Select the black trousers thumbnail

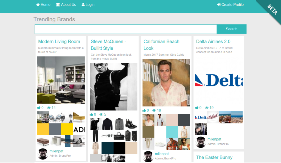pyautogui.click(x=95, y=136)
